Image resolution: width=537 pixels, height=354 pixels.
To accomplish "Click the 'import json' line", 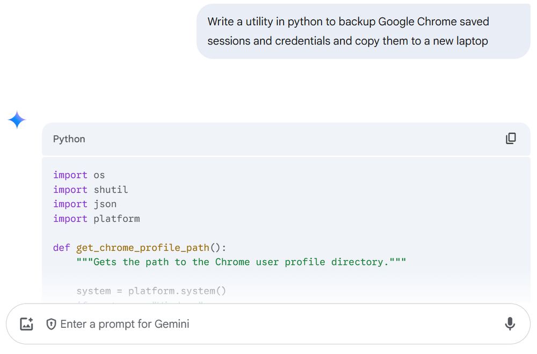I will 85,204.
